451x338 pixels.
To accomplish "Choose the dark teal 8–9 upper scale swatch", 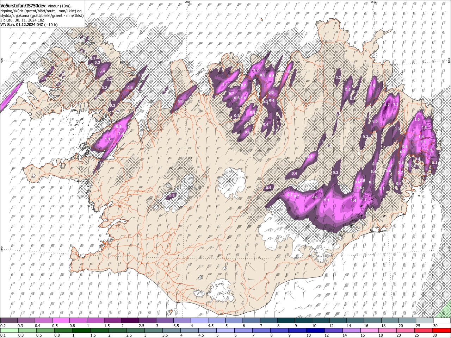I will [286, 320].
